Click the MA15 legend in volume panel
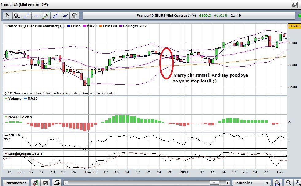Viewport: 301px width, 186px height. [x=31, y=99]
